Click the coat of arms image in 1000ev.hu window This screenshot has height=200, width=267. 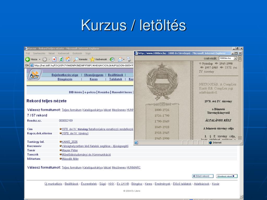[x=162, y=81]
